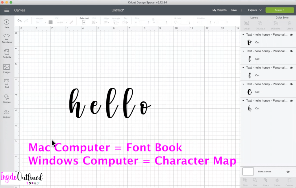Click the Flatten tool

coord(277,180)
